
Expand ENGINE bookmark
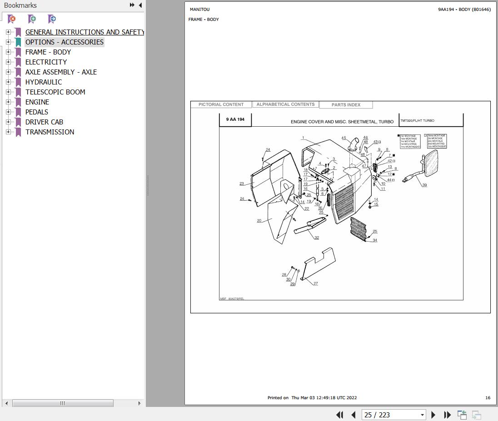8,102
